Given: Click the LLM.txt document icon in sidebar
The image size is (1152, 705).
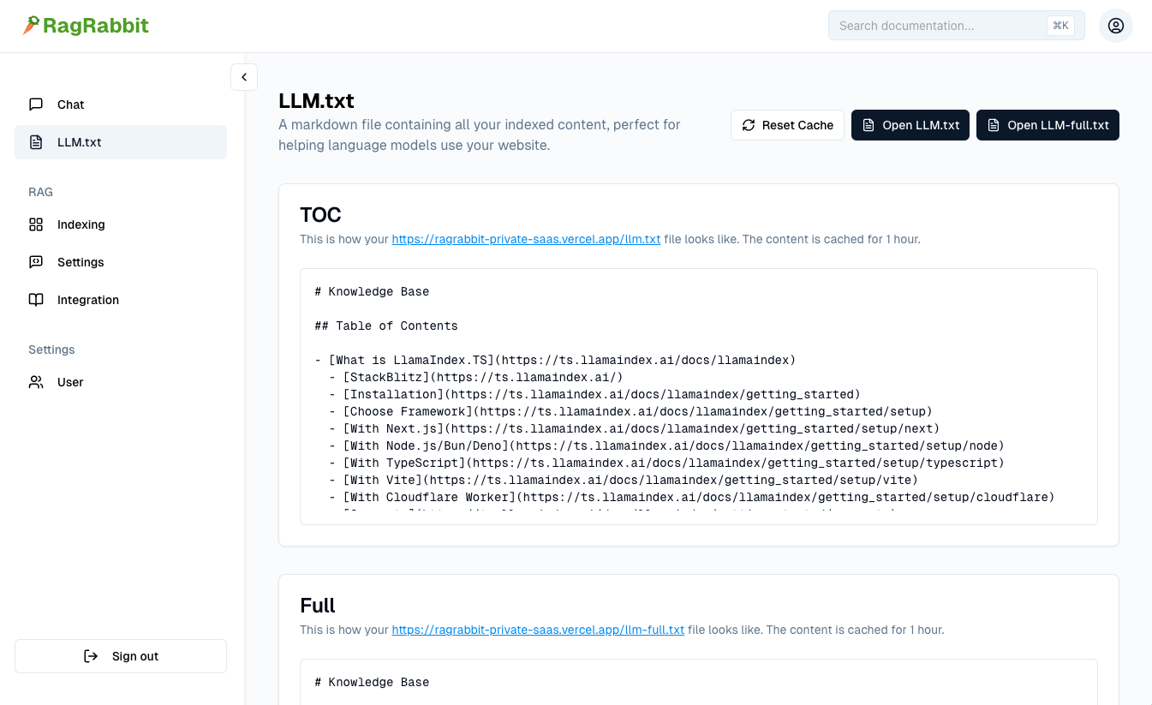Looking at the screenshot, I should pos(36,142).
